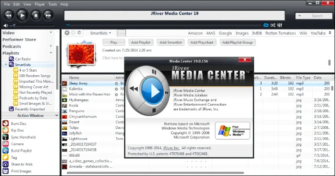Click the Camera icon
335x176 pixels.
point(6,144)
